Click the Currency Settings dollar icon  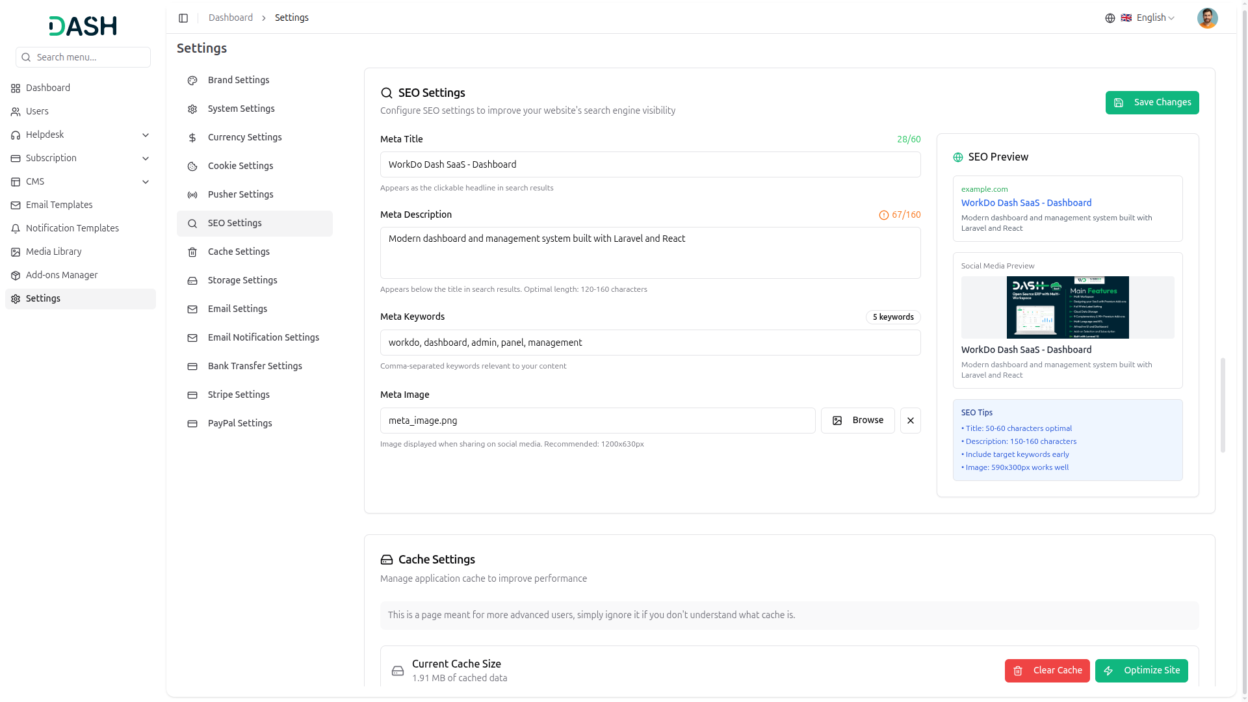click(192, 138)
